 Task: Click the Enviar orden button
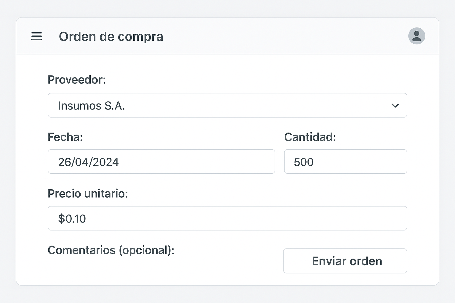pos(345,261)
